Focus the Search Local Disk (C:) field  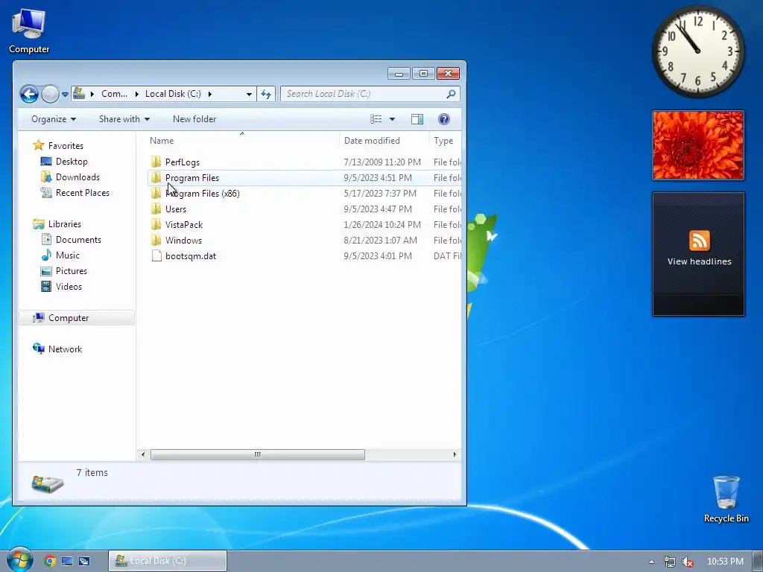[370, 94]
